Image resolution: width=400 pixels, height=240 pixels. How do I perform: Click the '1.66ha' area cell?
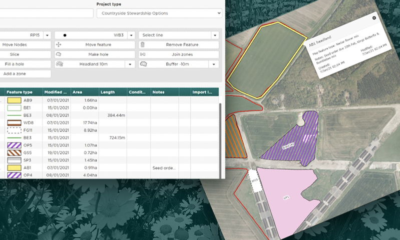tap(91, 100)
